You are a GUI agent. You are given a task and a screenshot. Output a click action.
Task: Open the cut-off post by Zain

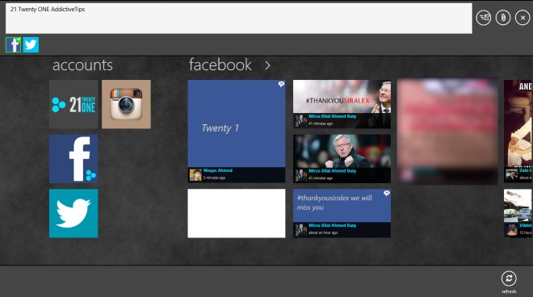pos(518,132)
